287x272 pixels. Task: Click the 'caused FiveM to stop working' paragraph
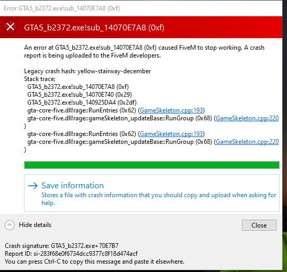coord(144,52)
